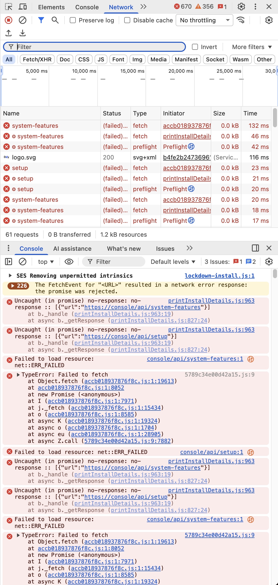Toggle the console sidebar icon
Screen dimensions: 278x585
tap(9, 262)
